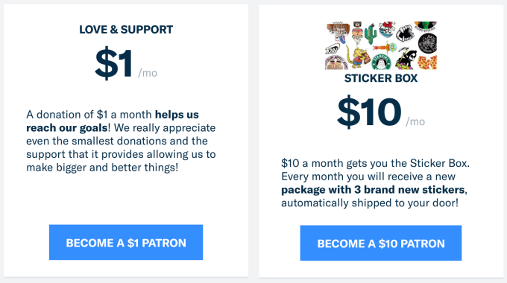Click the yellow dinosaur eating pizza sticker
The image size is (507, 283).
pyautogui.click(x=359, y=57)
